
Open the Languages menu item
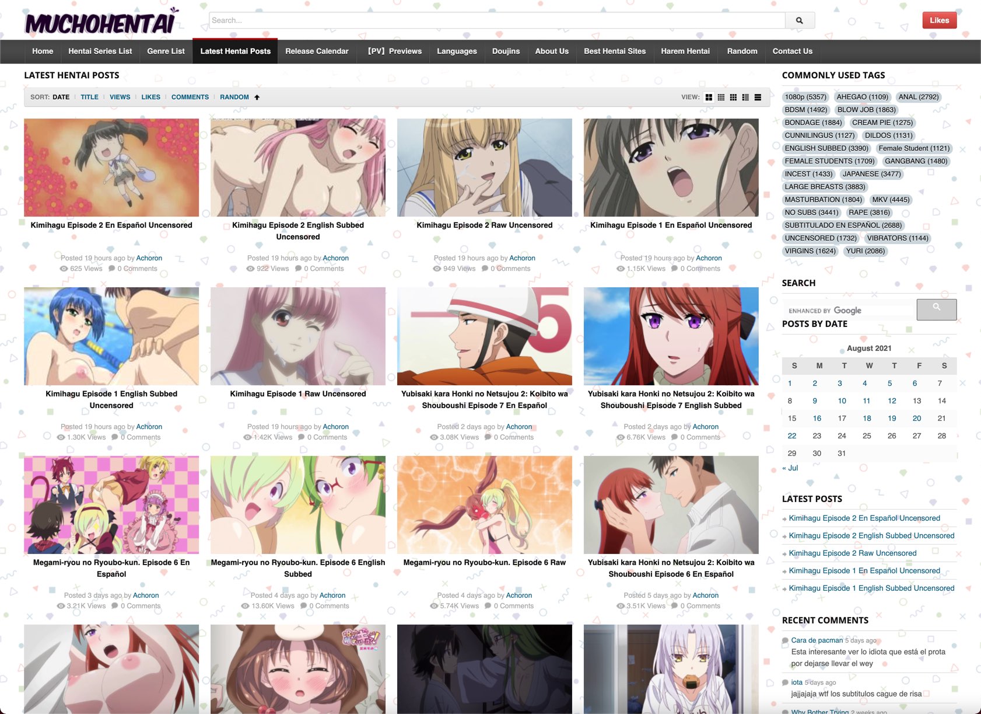click(457, 51)
